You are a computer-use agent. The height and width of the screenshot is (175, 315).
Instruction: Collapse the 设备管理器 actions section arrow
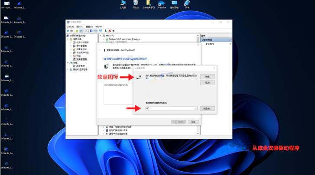tap(230, 40)
